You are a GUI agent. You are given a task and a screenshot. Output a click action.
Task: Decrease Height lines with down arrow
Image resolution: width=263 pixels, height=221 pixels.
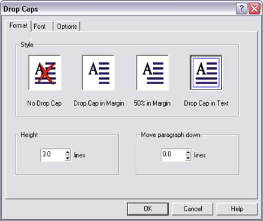pos(68,158)
